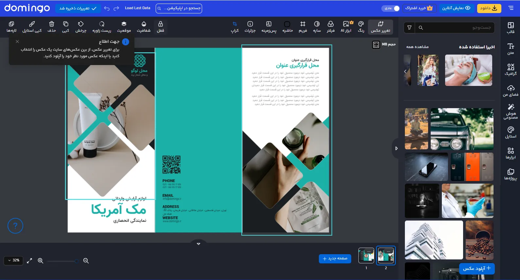520x280 pixels.
Task: Open the گرافیک graphics sidebar tab
Action: click(x=511, y=70)
